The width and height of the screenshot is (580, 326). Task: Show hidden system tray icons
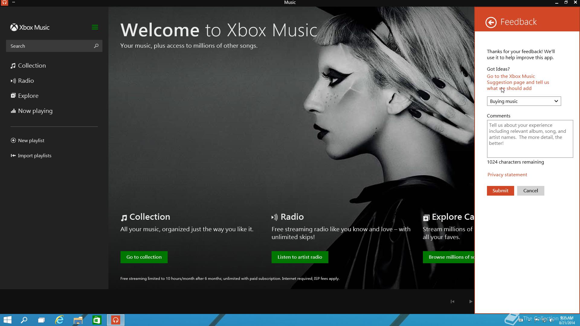click(x=529, y=320)
